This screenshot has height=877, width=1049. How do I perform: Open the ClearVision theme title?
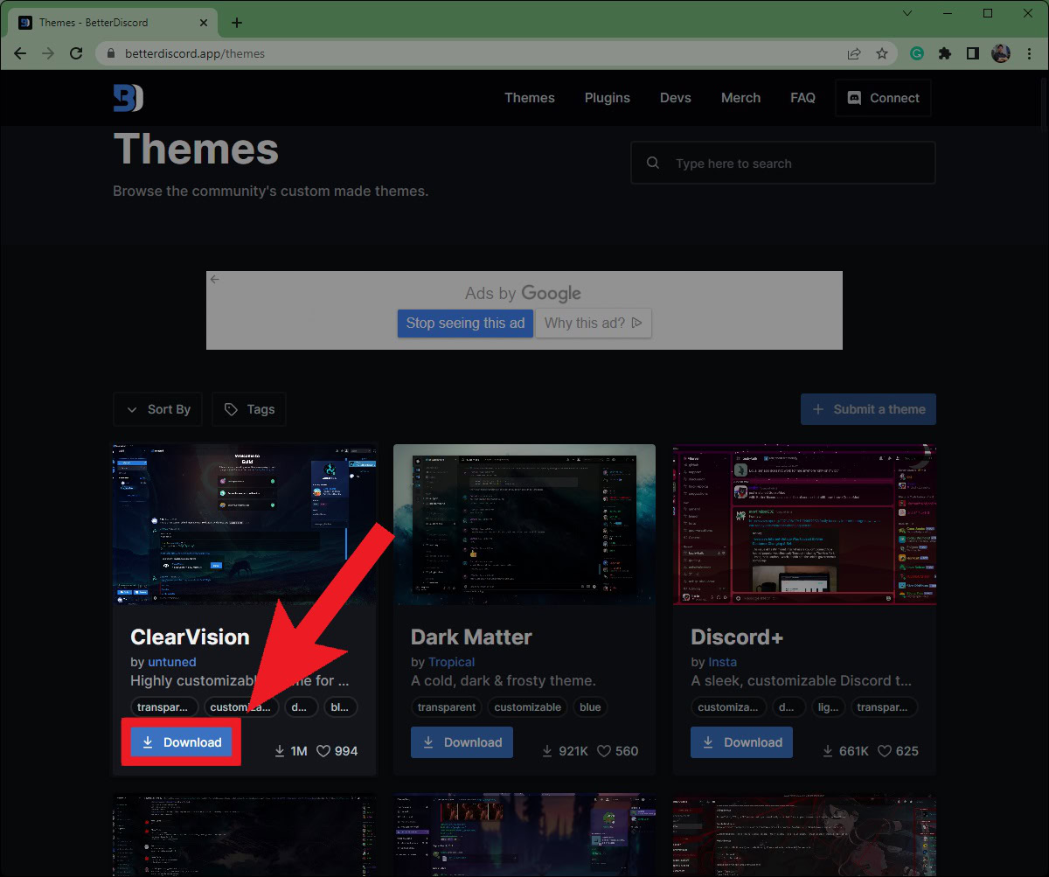[x=190, y=637]
